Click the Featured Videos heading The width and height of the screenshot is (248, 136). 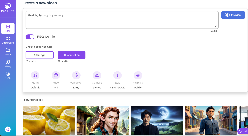tap(33, 100)
